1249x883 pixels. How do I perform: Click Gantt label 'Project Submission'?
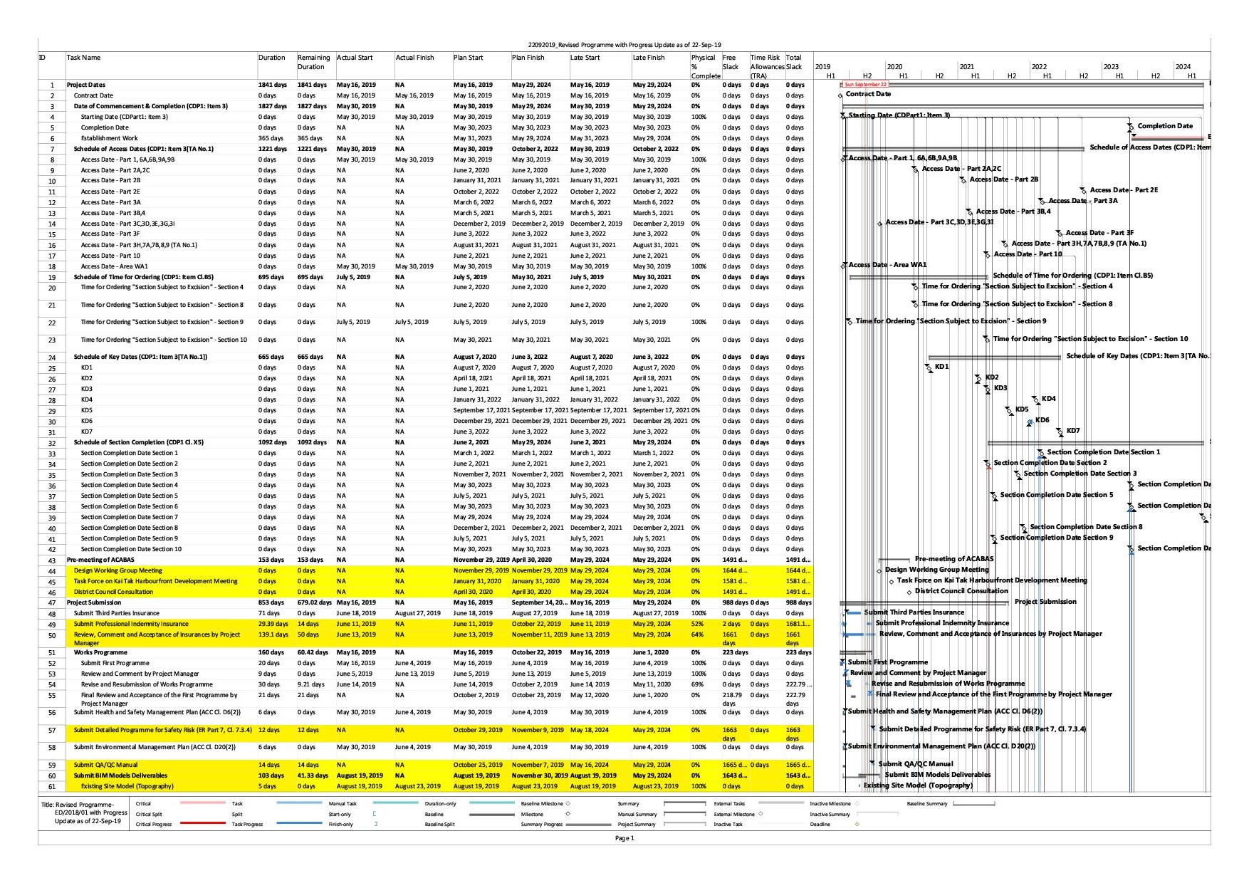tap(1045, 602)
